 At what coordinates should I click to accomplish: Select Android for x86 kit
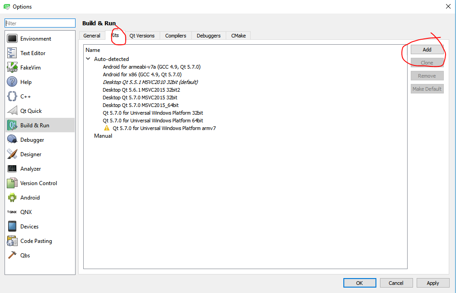click(142, 74)
